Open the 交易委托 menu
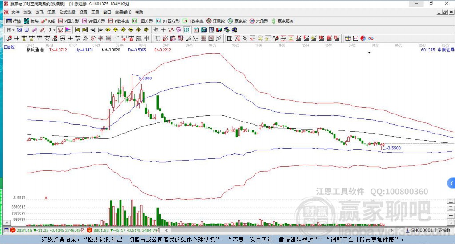455x244 pixels. [x=123, y=12]
